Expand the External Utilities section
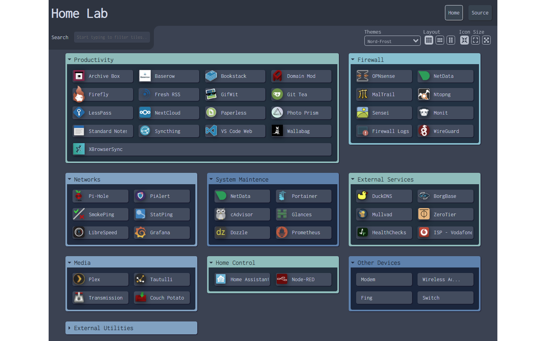Screen dimensions: 546x341 131,328
